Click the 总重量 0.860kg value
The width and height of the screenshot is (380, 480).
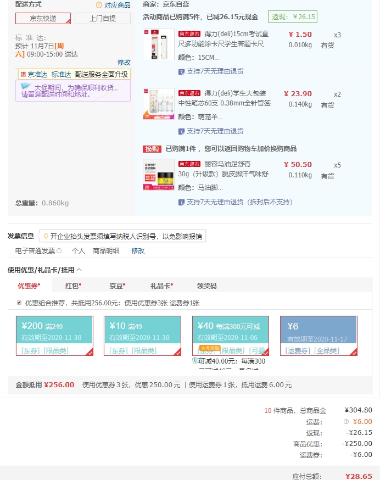(55, 203)
